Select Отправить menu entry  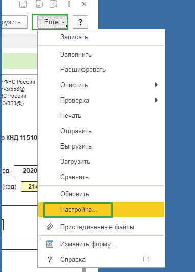pos(101,131)
